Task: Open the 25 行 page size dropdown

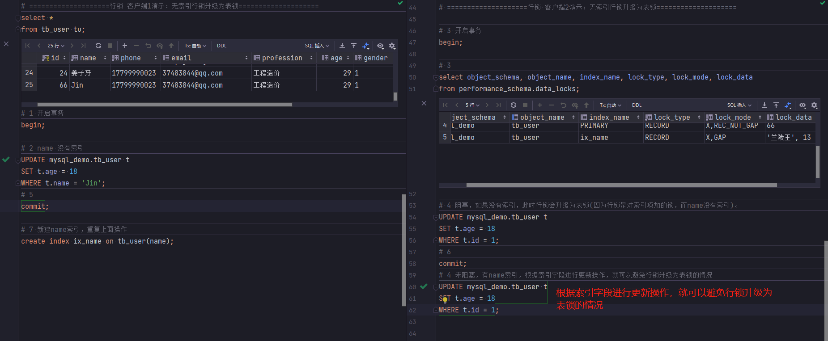Action: click(56, 46)
